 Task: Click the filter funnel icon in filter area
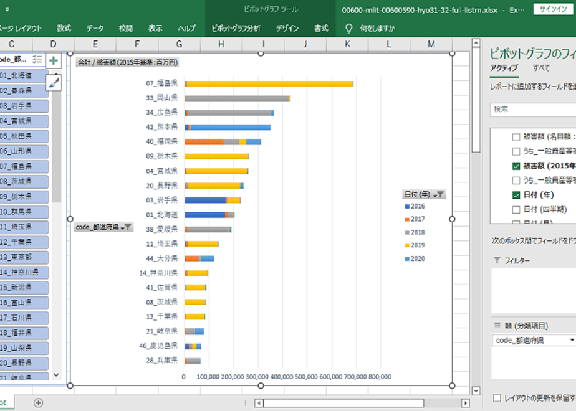(497, 260)
